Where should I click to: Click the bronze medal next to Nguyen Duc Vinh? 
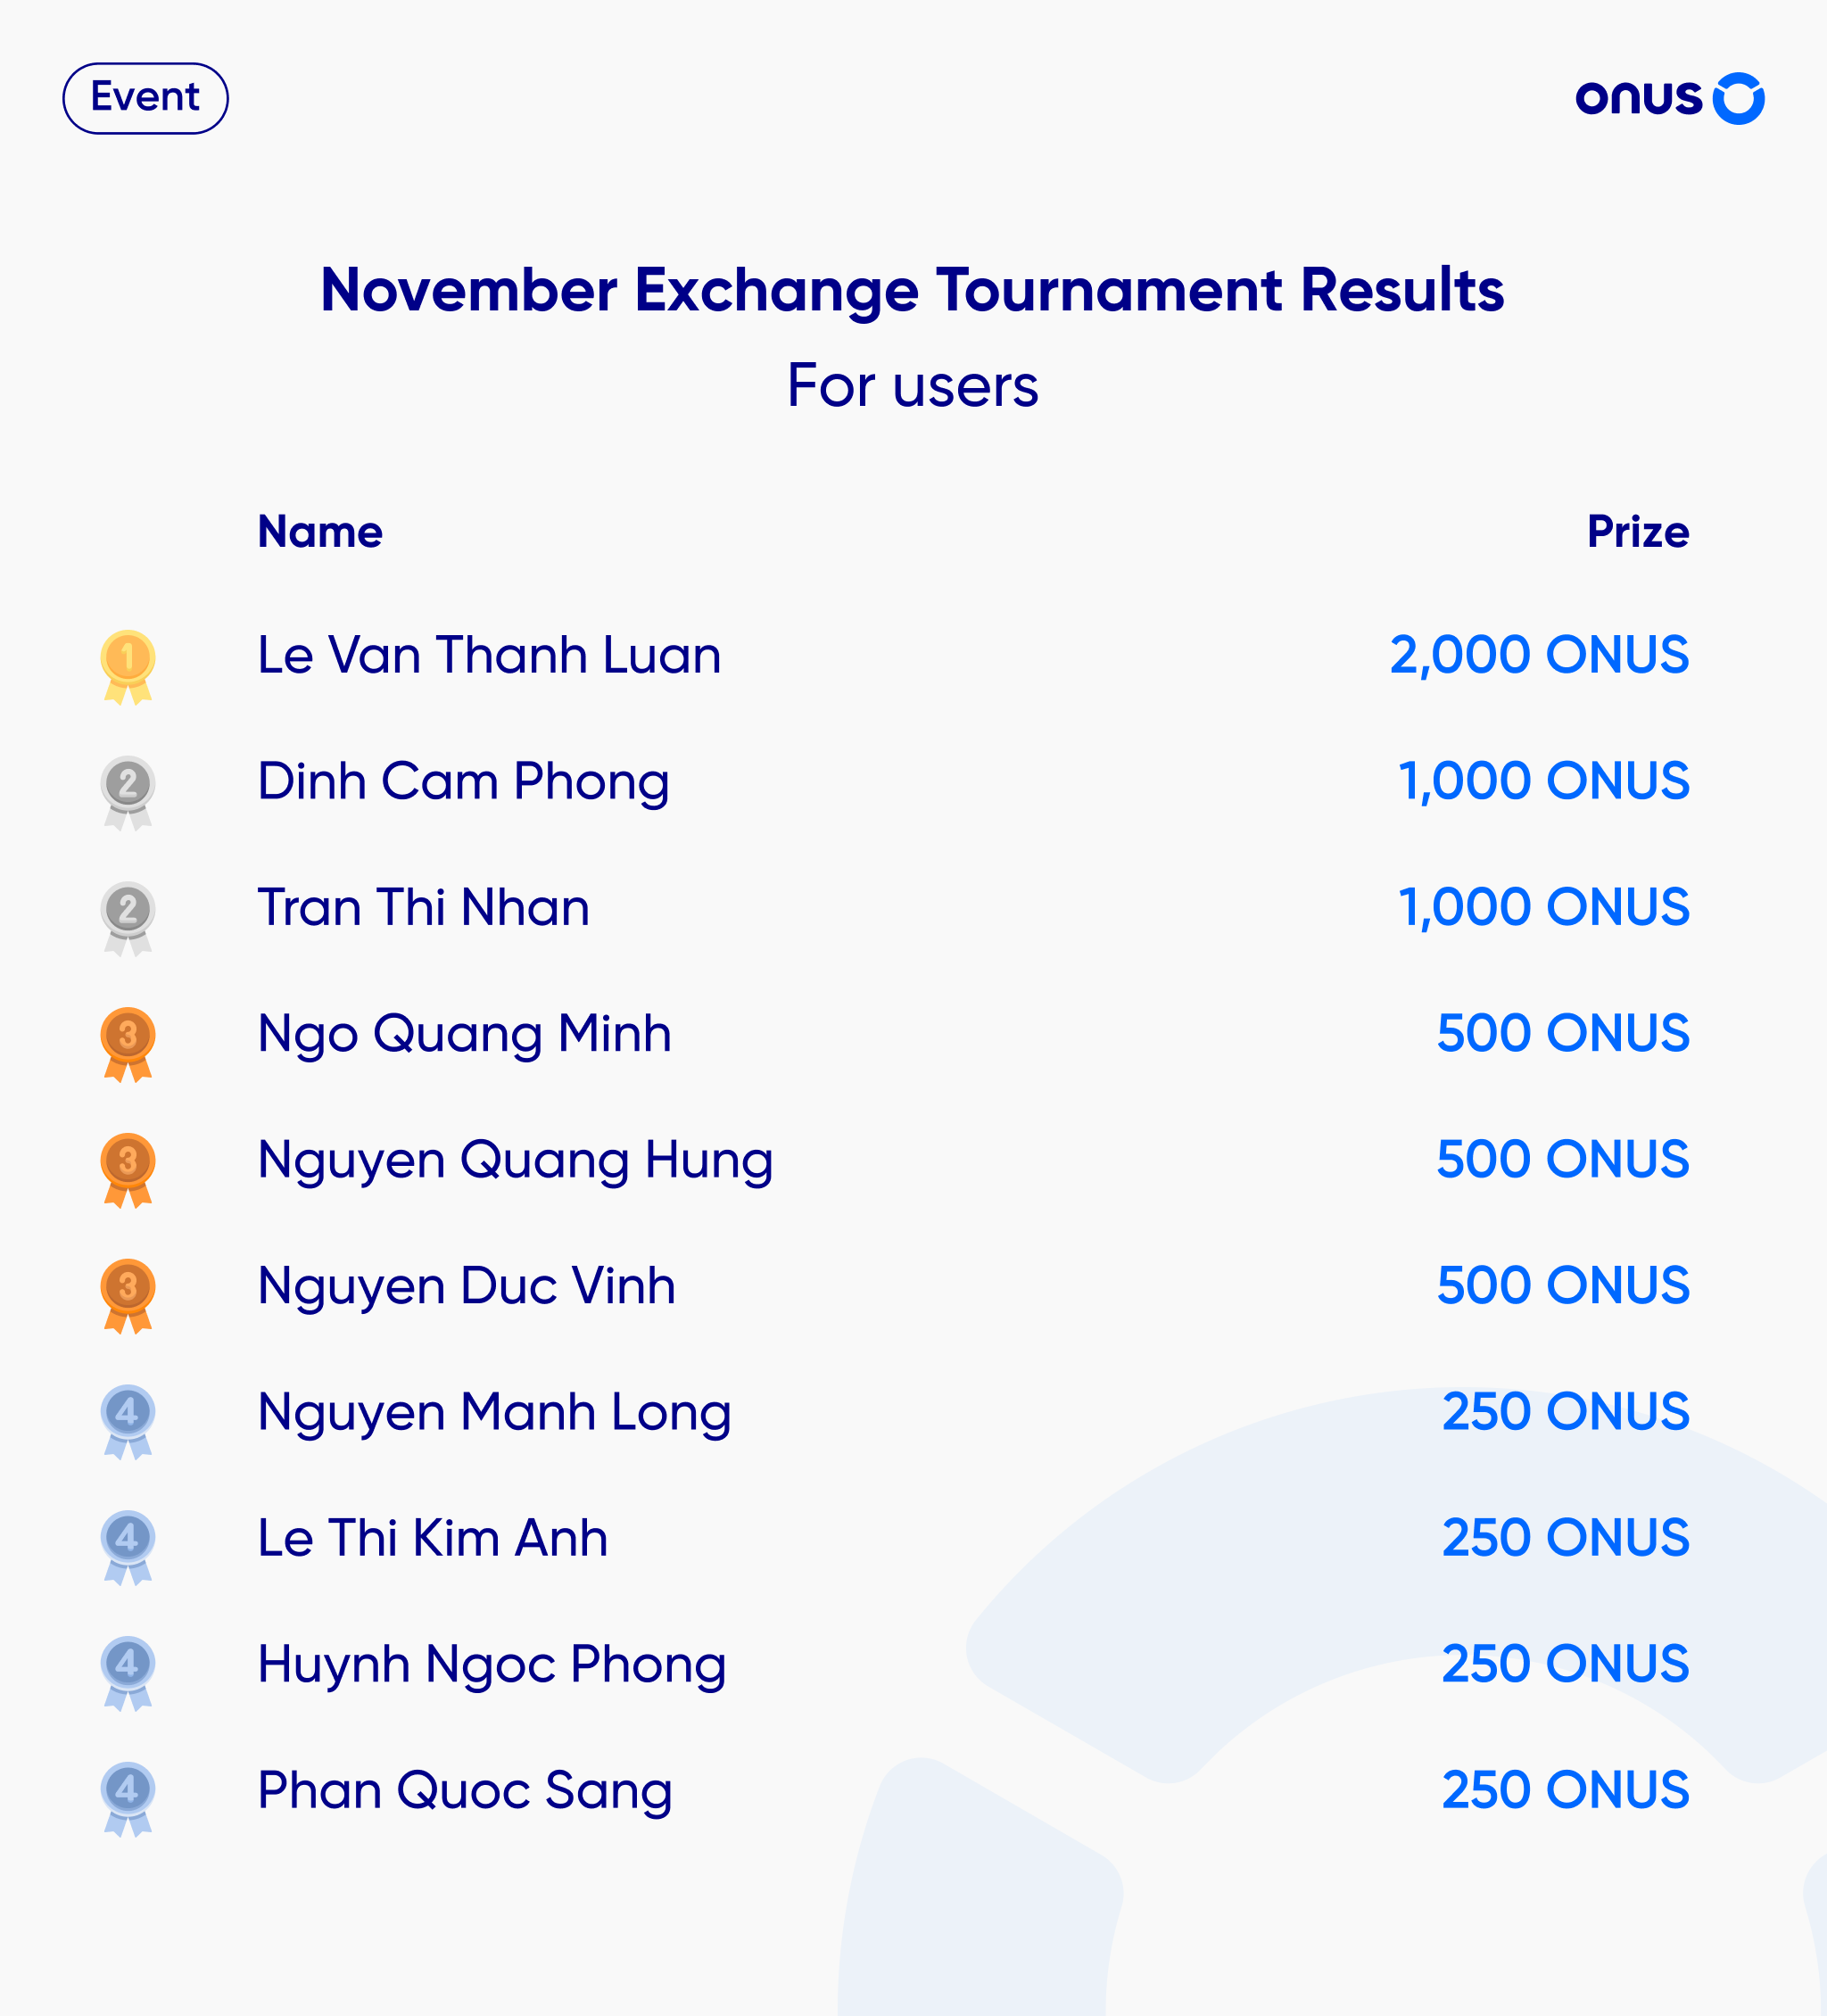point(128,1296)
